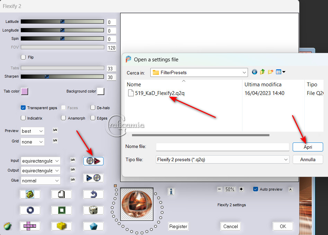Click the zoom out minus button
328x235 pixels.
(x=220, y=189)
